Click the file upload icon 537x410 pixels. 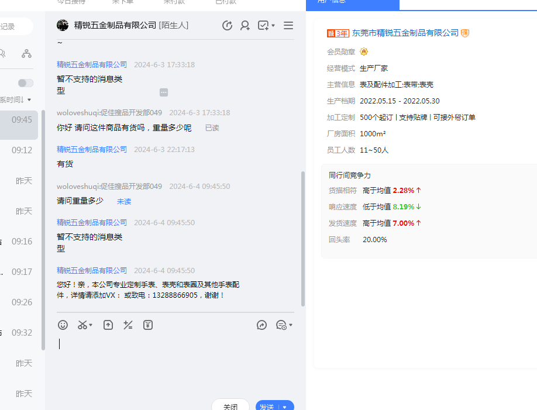tap(108, 325)
